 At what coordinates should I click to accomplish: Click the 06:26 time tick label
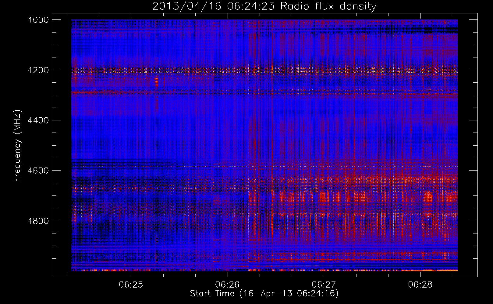(227, 285)
